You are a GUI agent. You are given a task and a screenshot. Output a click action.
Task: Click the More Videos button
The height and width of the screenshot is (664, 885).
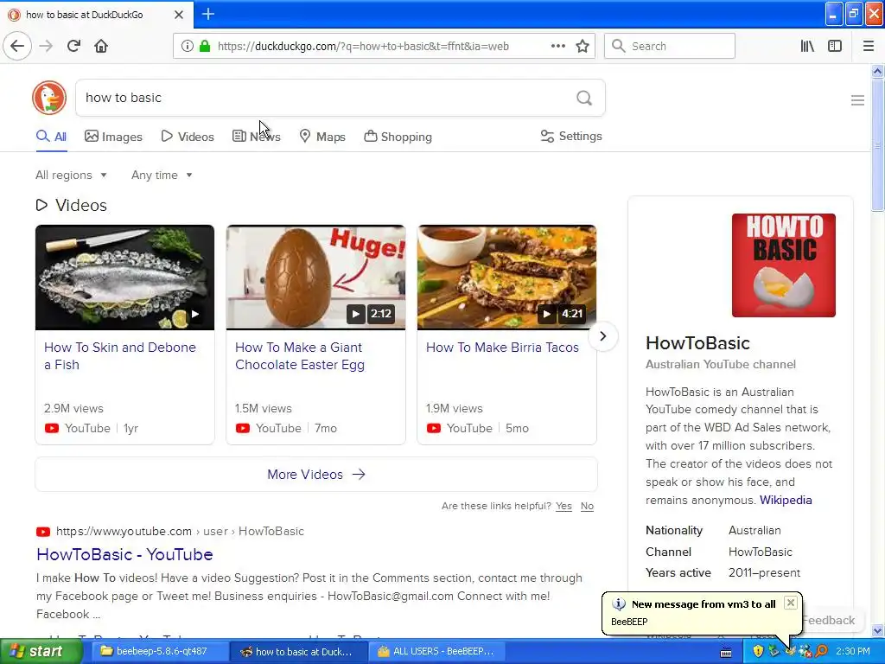coord(316,475)
